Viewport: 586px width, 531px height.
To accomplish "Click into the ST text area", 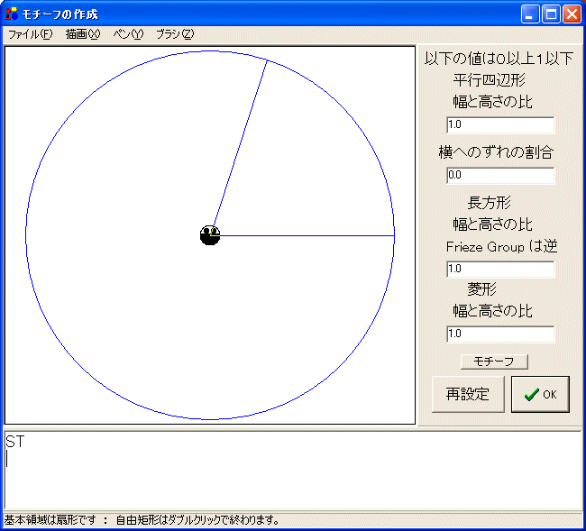I will pyautogui.click(x=293, y=470).
